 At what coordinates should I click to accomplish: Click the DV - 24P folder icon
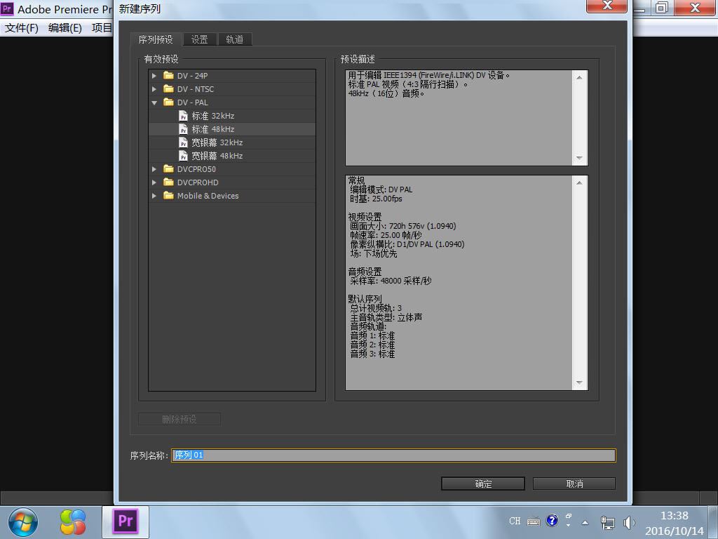168,76
